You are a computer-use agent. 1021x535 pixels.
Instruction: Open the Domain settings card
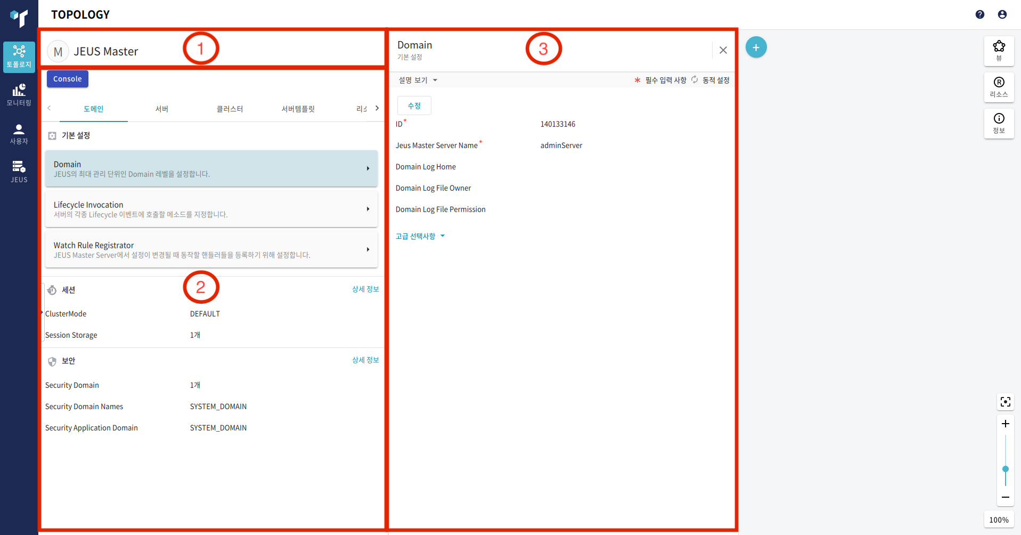pyautogui.click(x=211, y=168)
